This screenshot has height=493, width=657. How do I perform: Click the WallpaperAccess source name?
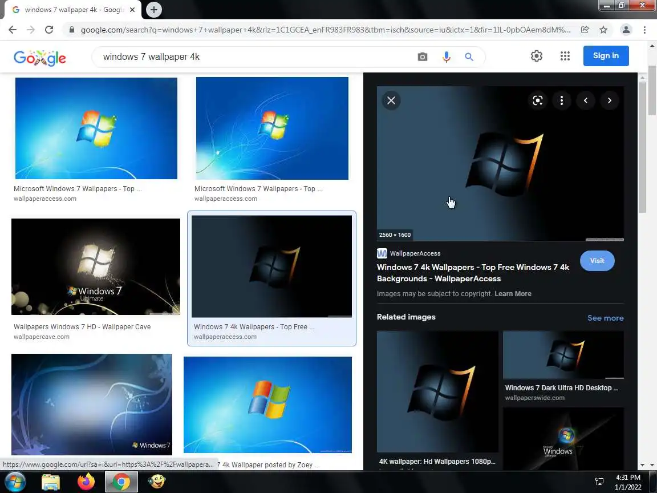tap(415, 253)
